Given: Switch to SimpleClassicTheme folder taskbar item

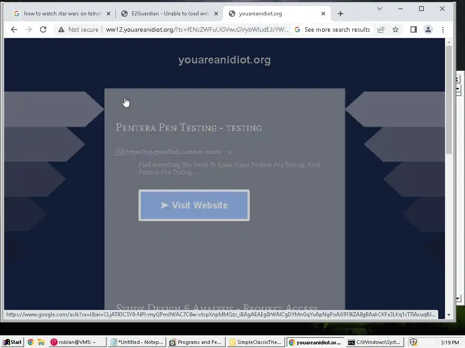Looking at the screenshot, I should coord(256,343).
